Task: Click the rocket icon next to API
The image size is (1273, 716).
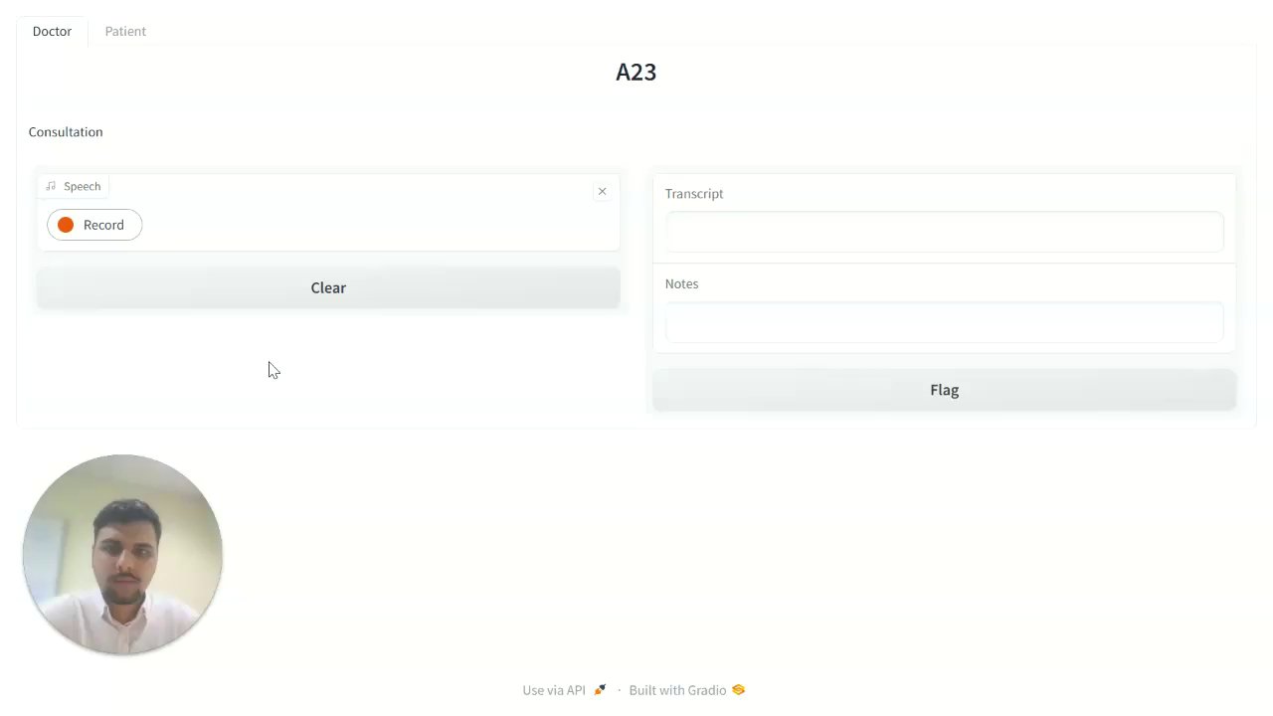Action: click(x=600, y=690)
